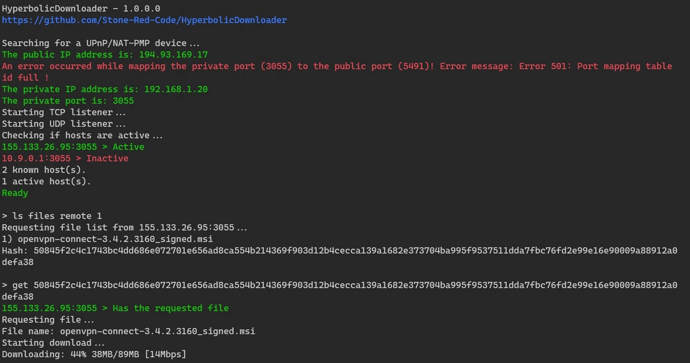This screenshot has width=690, height=363.
Task: Open the HyperbolicDownloader GitHub repository link
Action: [144, 20]
